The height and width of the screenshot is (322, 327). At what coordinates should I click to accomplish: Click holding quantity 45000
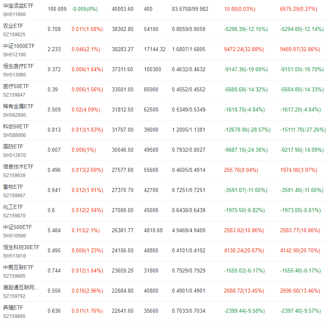(x=151, y=210)
